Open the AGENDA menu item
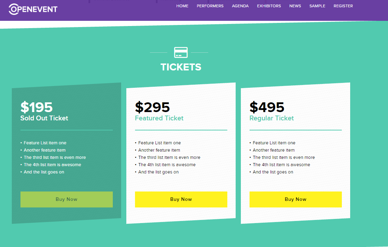Viewport: 388px width, 247px height. [x=240, y=6]
